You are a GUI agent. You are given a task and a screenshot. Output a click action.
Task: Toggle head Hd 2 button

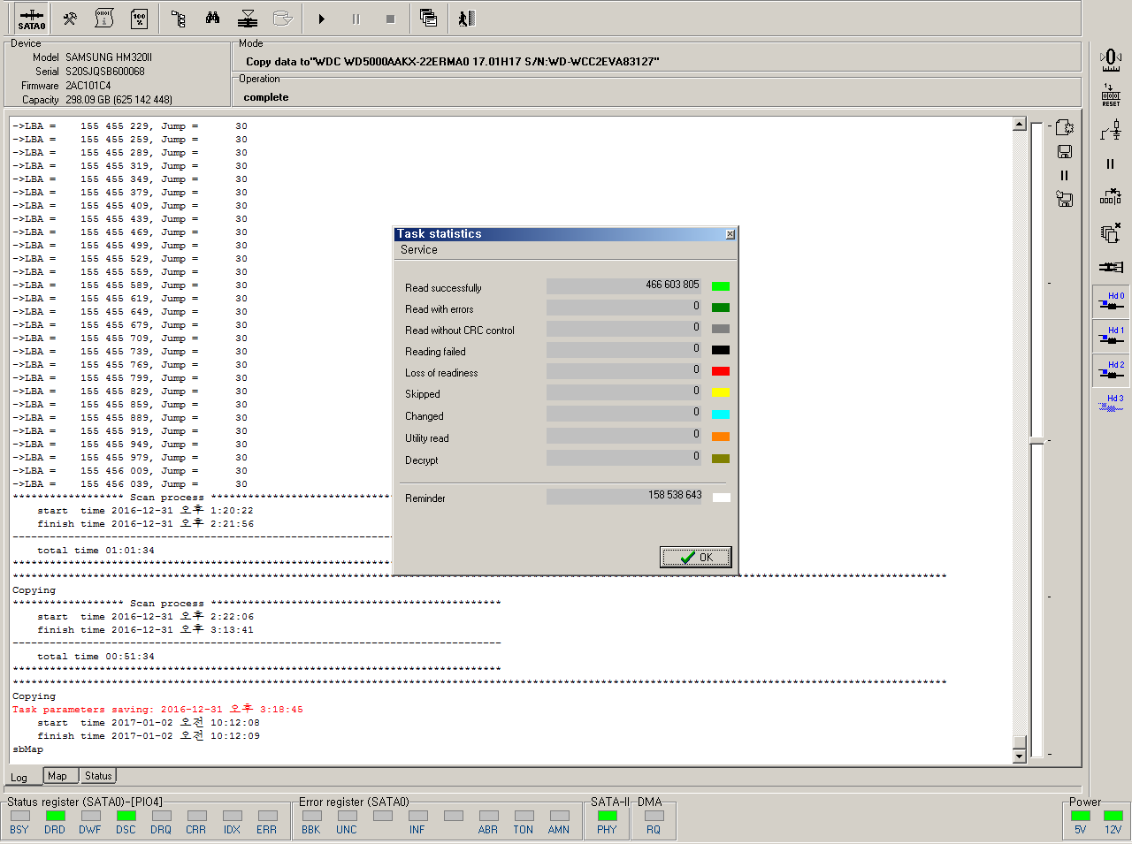1111,370
